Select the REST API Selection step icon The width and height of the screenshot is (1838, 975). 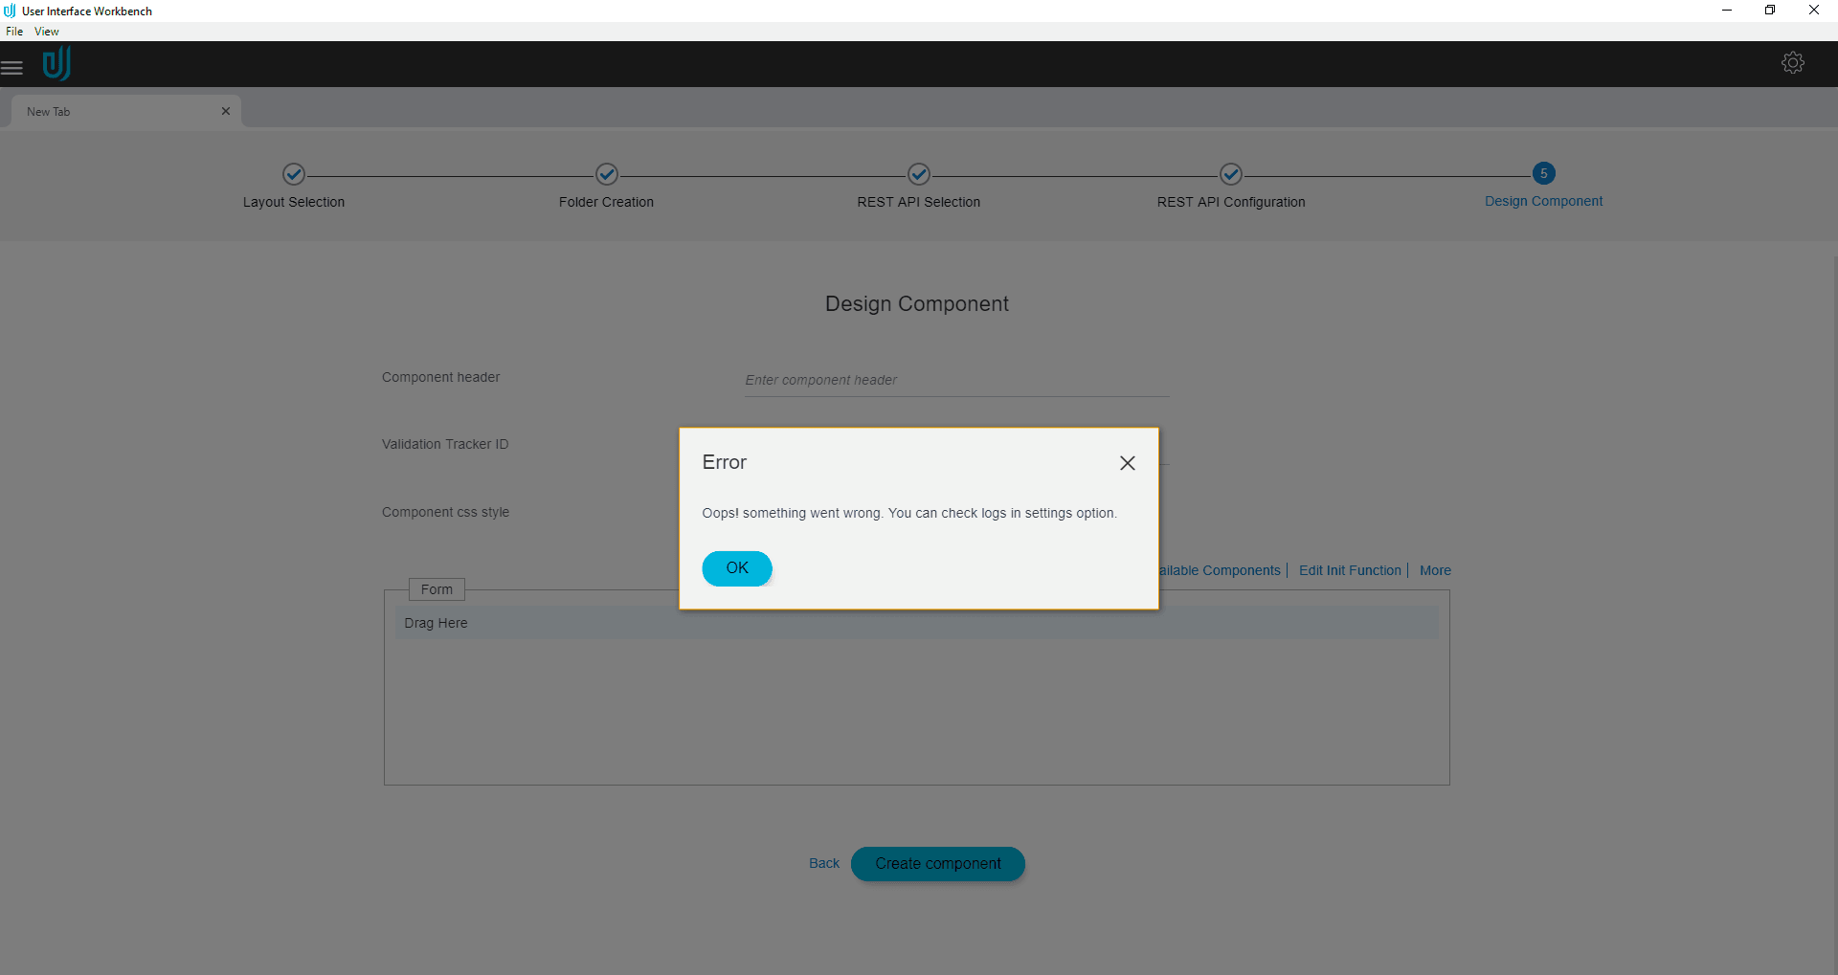[918, 174]
